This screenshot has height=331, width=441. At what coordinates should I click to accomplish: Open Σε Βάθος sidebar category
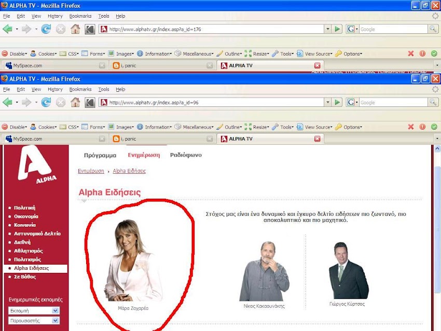(25, 277)
